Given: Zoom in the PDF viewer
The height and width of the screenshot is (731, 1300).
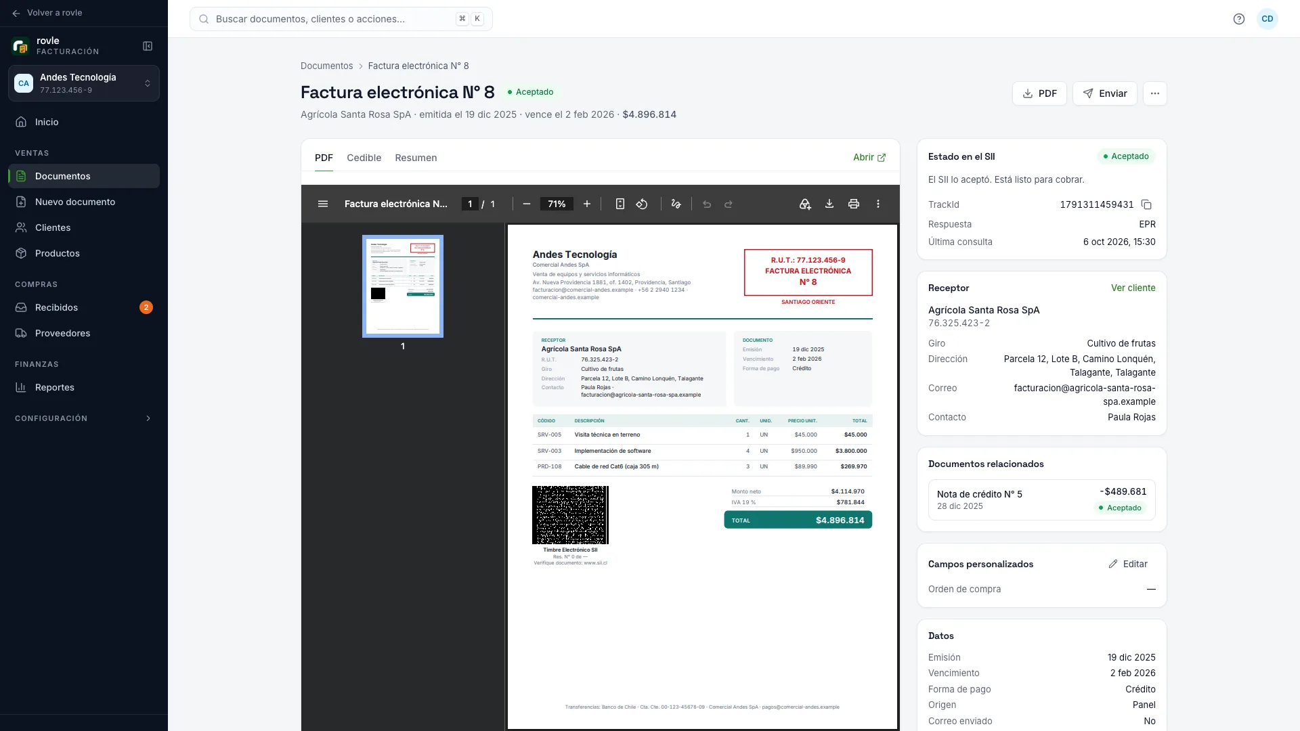Looking at the screenshot, I should tap(587, 204).
